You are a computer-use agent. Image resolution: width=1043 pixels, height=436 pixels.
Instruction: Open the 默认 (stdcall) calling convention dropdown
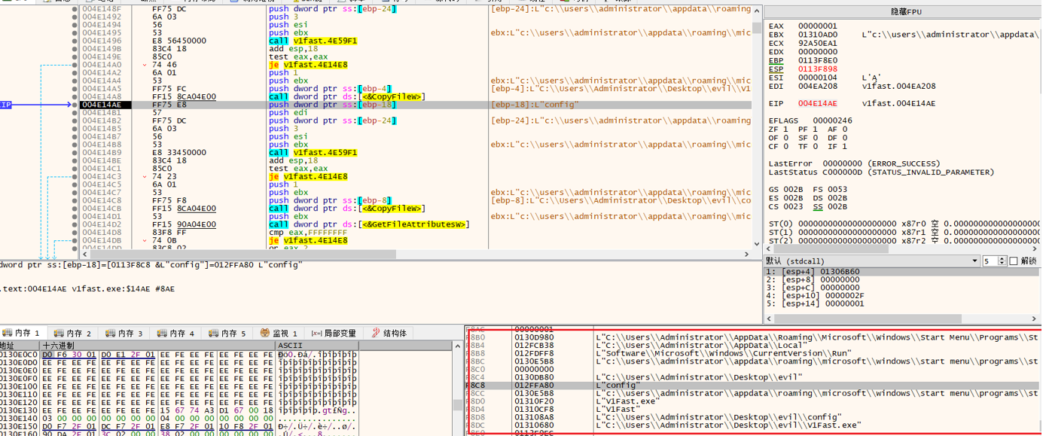tap(871, 261)
